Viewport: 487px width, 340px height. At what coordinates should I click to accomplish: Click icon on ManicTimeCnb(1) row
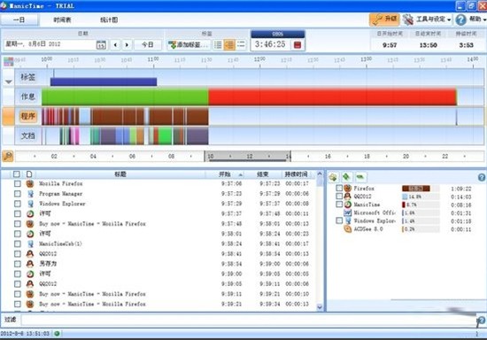tap(30, 243)
